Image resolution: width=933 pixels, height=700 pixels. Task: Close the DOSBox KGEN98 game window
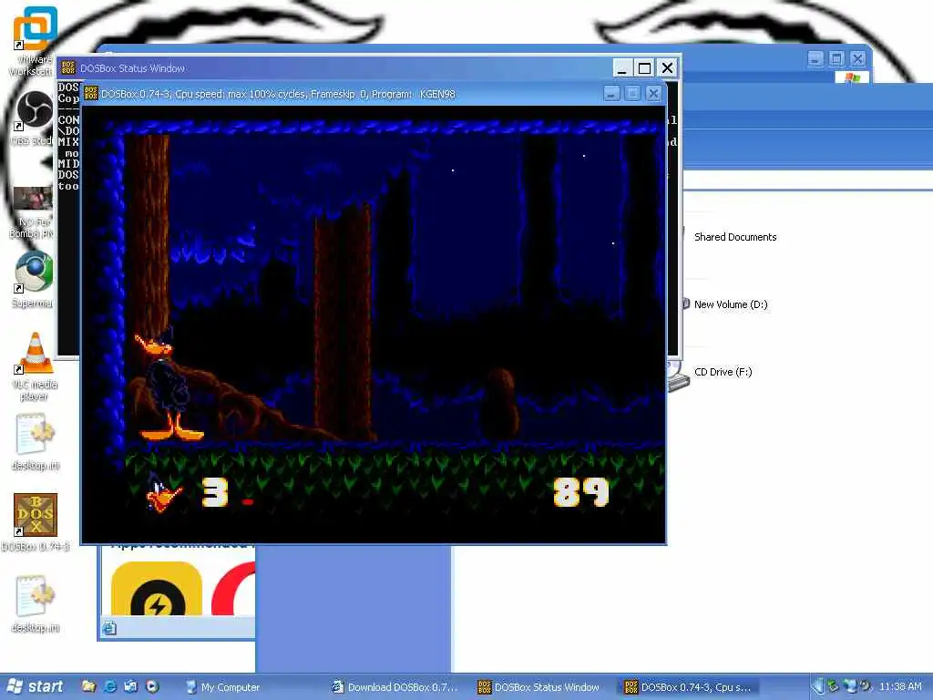tap(653, 94)
